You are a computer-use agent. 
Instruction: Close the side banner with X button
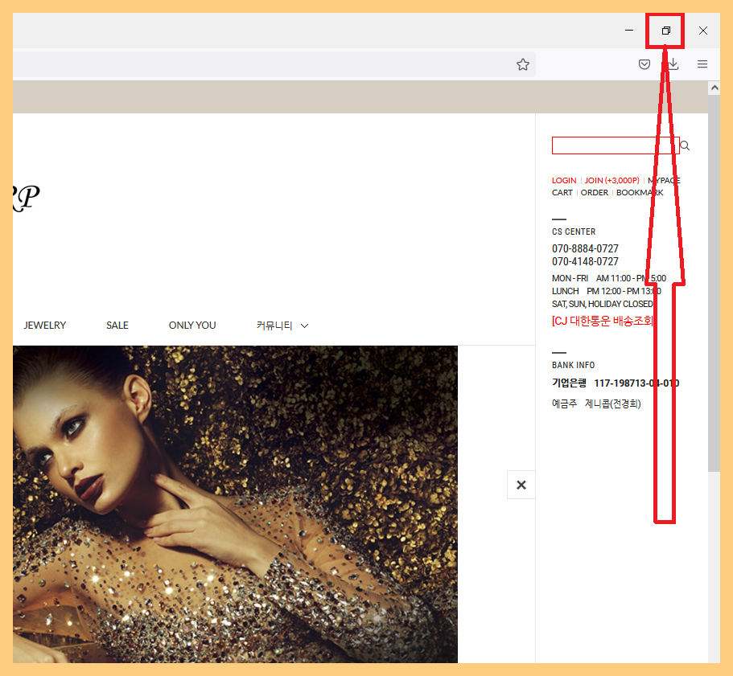(521, 485)
